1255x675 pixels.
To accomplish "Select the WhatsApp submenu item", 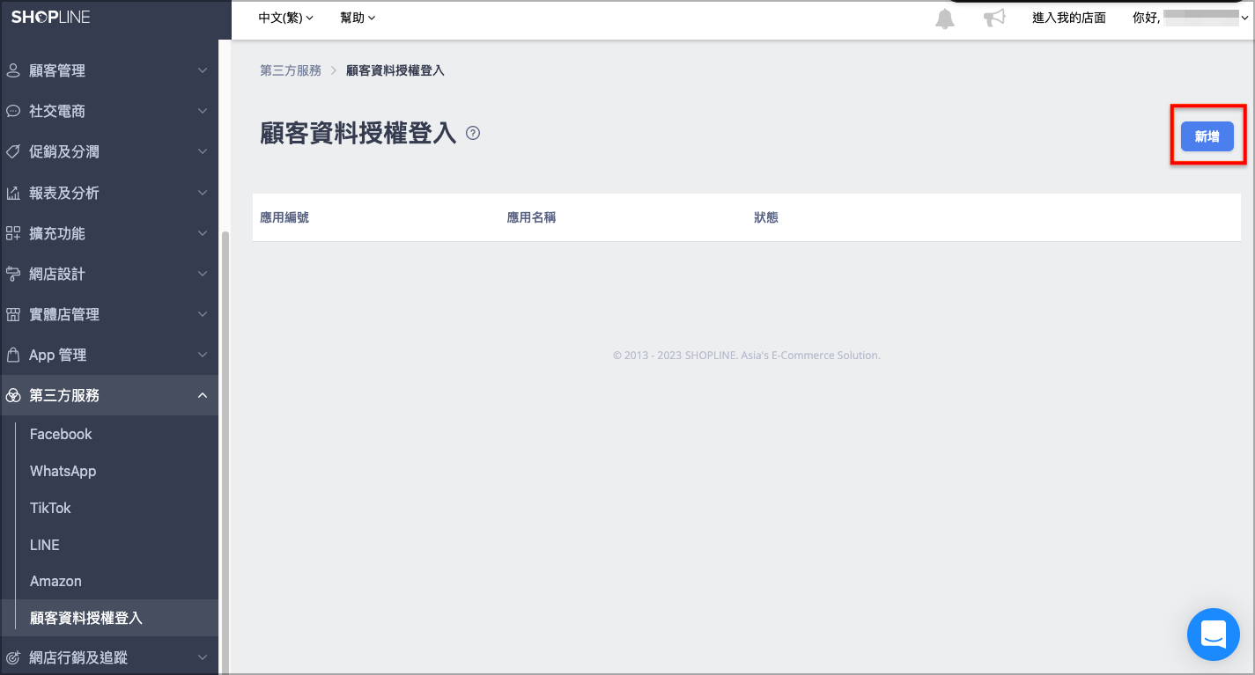I will [x=63, y=471].
